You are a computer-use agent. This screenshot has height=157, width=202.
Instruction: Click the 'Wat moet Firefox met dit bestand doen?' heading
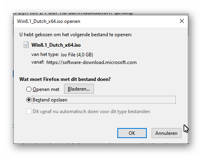pos(65,79)
